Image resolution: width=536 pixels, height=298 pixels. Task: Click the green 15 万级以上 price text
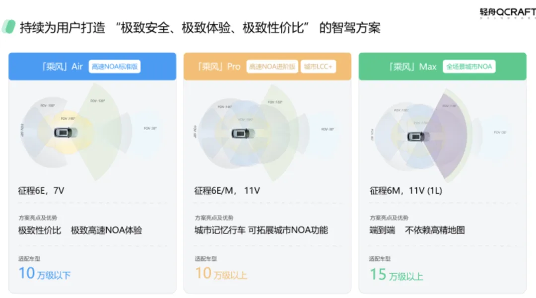click(x=397, y=275)
